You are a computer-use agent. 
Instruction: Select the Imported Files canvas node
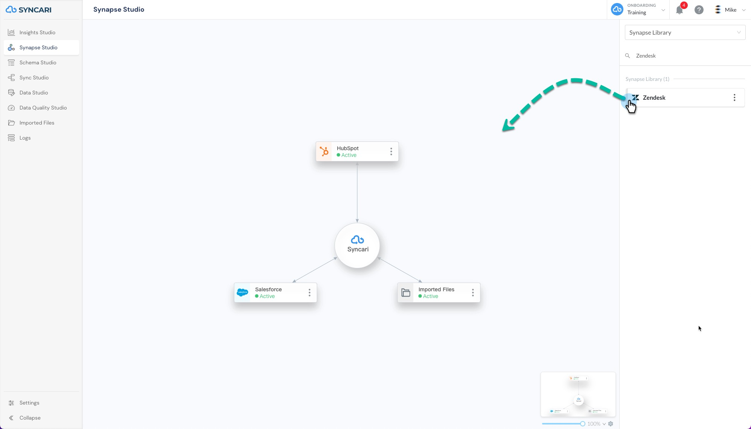(439, 292)
